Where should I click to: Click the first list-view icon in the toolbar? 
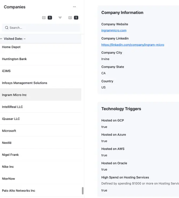click(x=44, y=18)
